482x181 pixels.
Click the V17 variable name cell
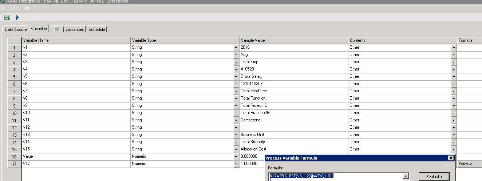76,164
